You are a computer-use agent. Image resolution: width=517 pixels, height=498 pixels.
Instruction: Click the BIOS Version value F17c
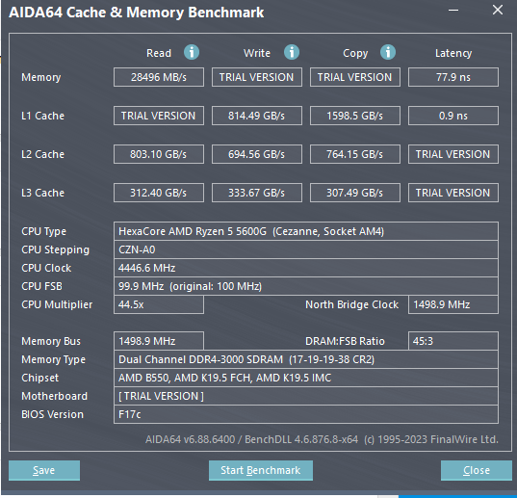click(x=305, y=414)
